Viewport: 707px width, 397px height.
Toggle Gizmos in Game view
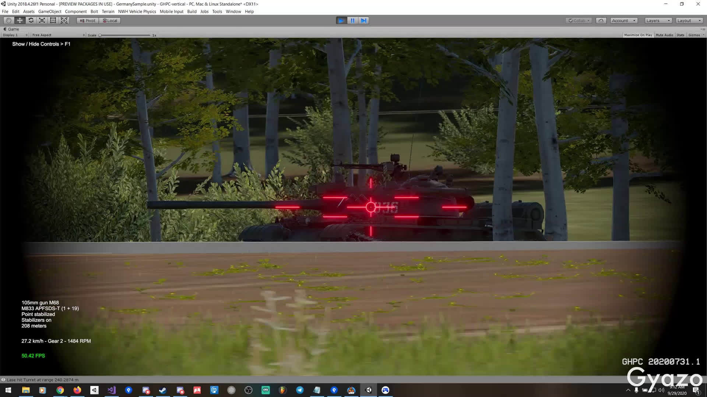coord(694,35)
